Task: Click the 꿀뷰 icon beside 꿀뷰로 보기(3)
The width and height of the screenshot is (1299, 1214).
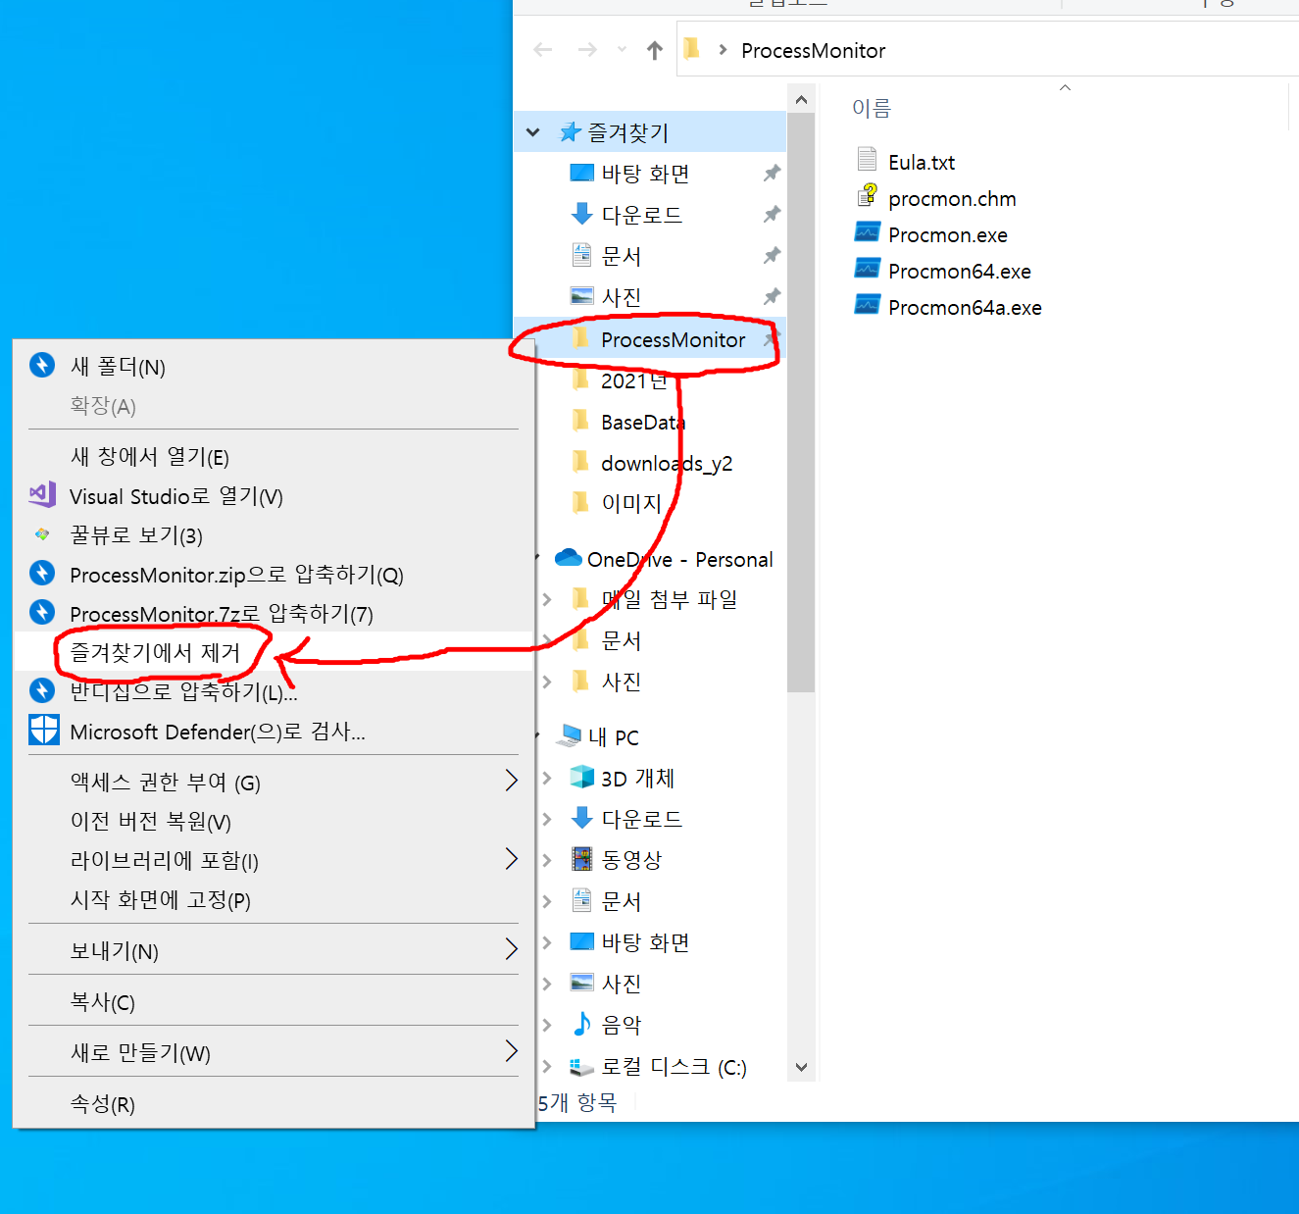Action: (42, 534)
